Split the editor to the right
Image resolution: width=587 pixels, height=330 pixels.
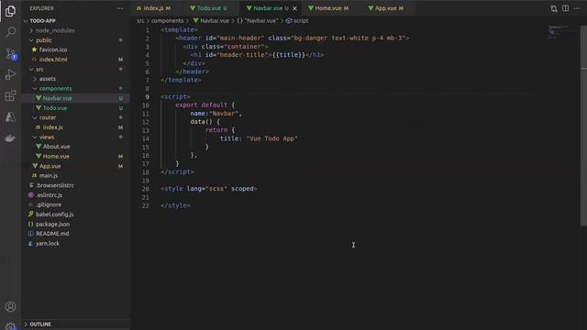click(565, 8)
